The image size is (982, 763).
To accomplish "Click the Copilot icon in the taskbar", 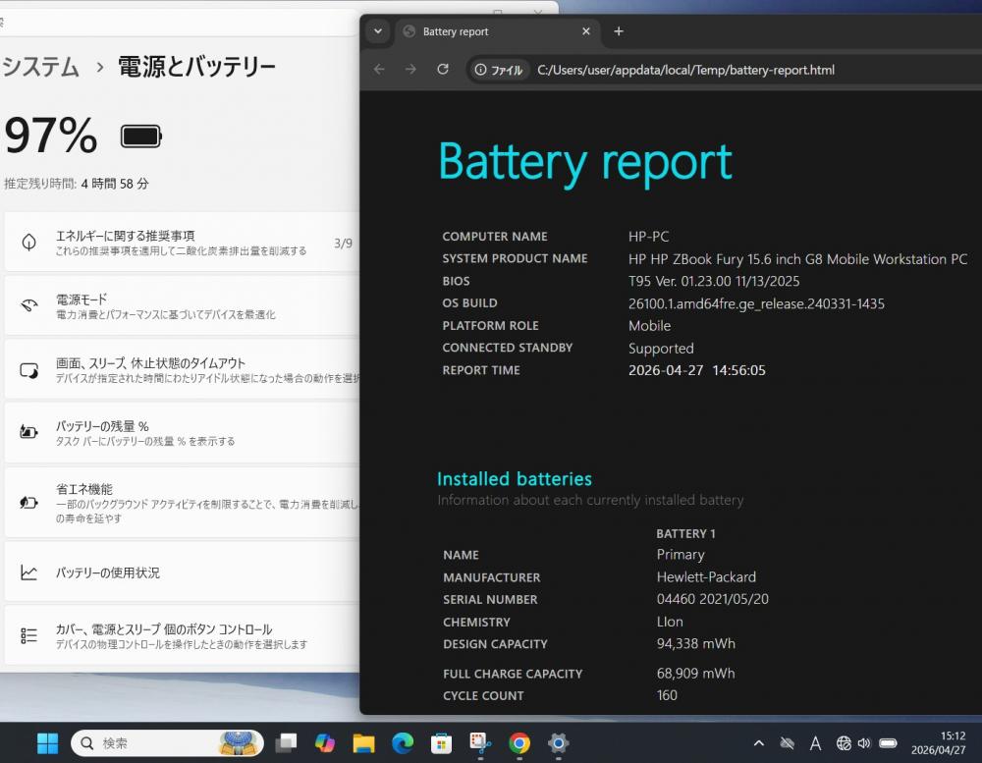I will [x=324, y=743].
